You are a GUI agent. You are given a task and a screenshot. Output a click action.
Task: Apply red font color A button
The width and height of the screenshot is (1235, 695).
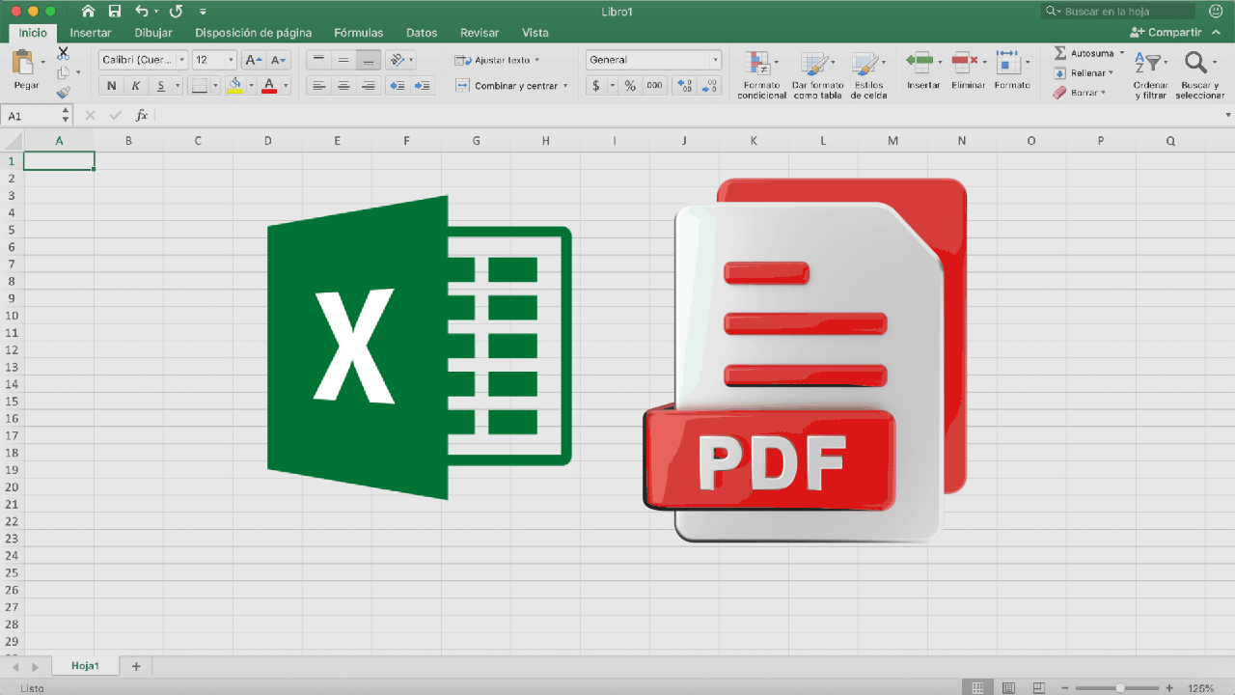(269, 86)
